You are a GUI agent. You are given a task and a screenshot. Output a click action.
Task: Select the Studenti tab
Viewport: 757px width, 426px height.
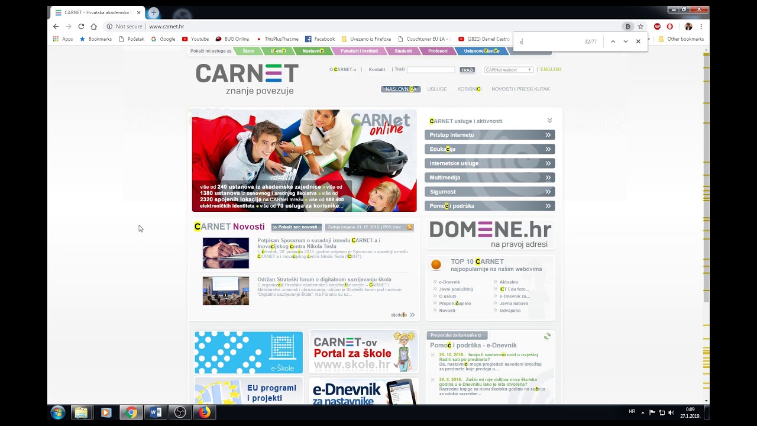[403, 51]
